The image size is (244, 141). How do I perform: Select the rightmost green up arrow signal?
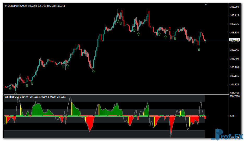pos(199,49)
